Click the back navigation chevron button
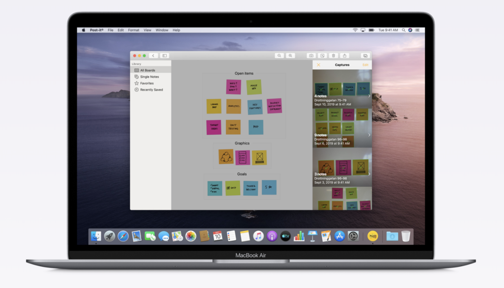The height and width of the screenshot is (288, 504). 153,56
